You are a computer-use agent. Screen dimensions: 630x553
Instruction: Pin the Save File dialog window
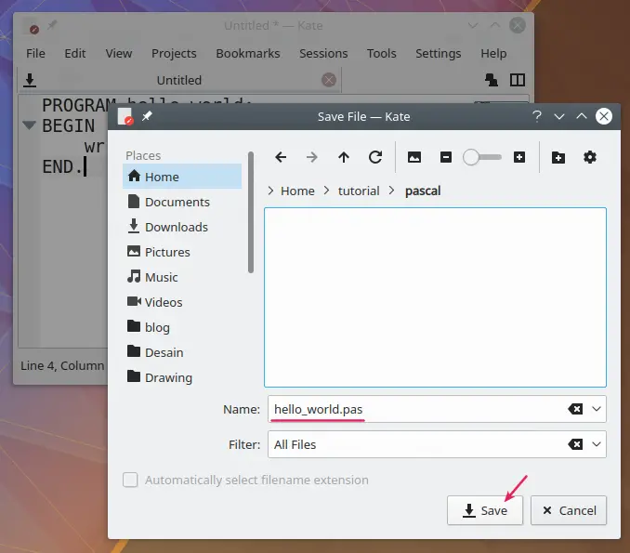click(x=147, y=116)
